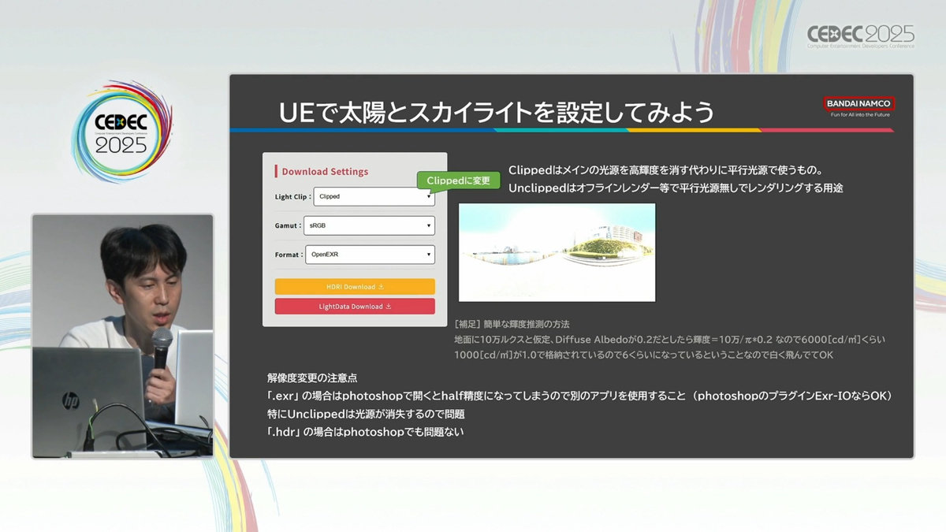946x532 pixels.
Task: Click the download icon on LightData Download
Action: pos(389,307)
